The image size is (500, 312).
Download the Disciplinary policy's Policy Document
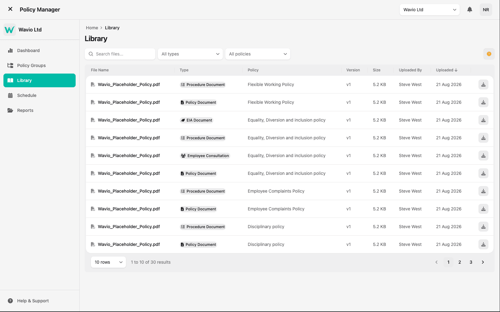click(x=483, y=244)
